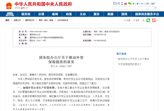Click the 信息公开 breadcrumb
Image resolution: width=164 pixels, height=111 pixels.
[17, 20]
